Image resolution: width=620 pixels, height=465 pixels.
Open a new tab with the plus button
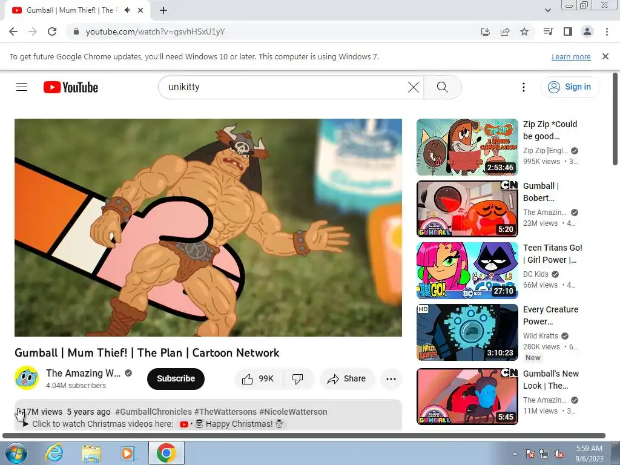[x=163, y=10]
